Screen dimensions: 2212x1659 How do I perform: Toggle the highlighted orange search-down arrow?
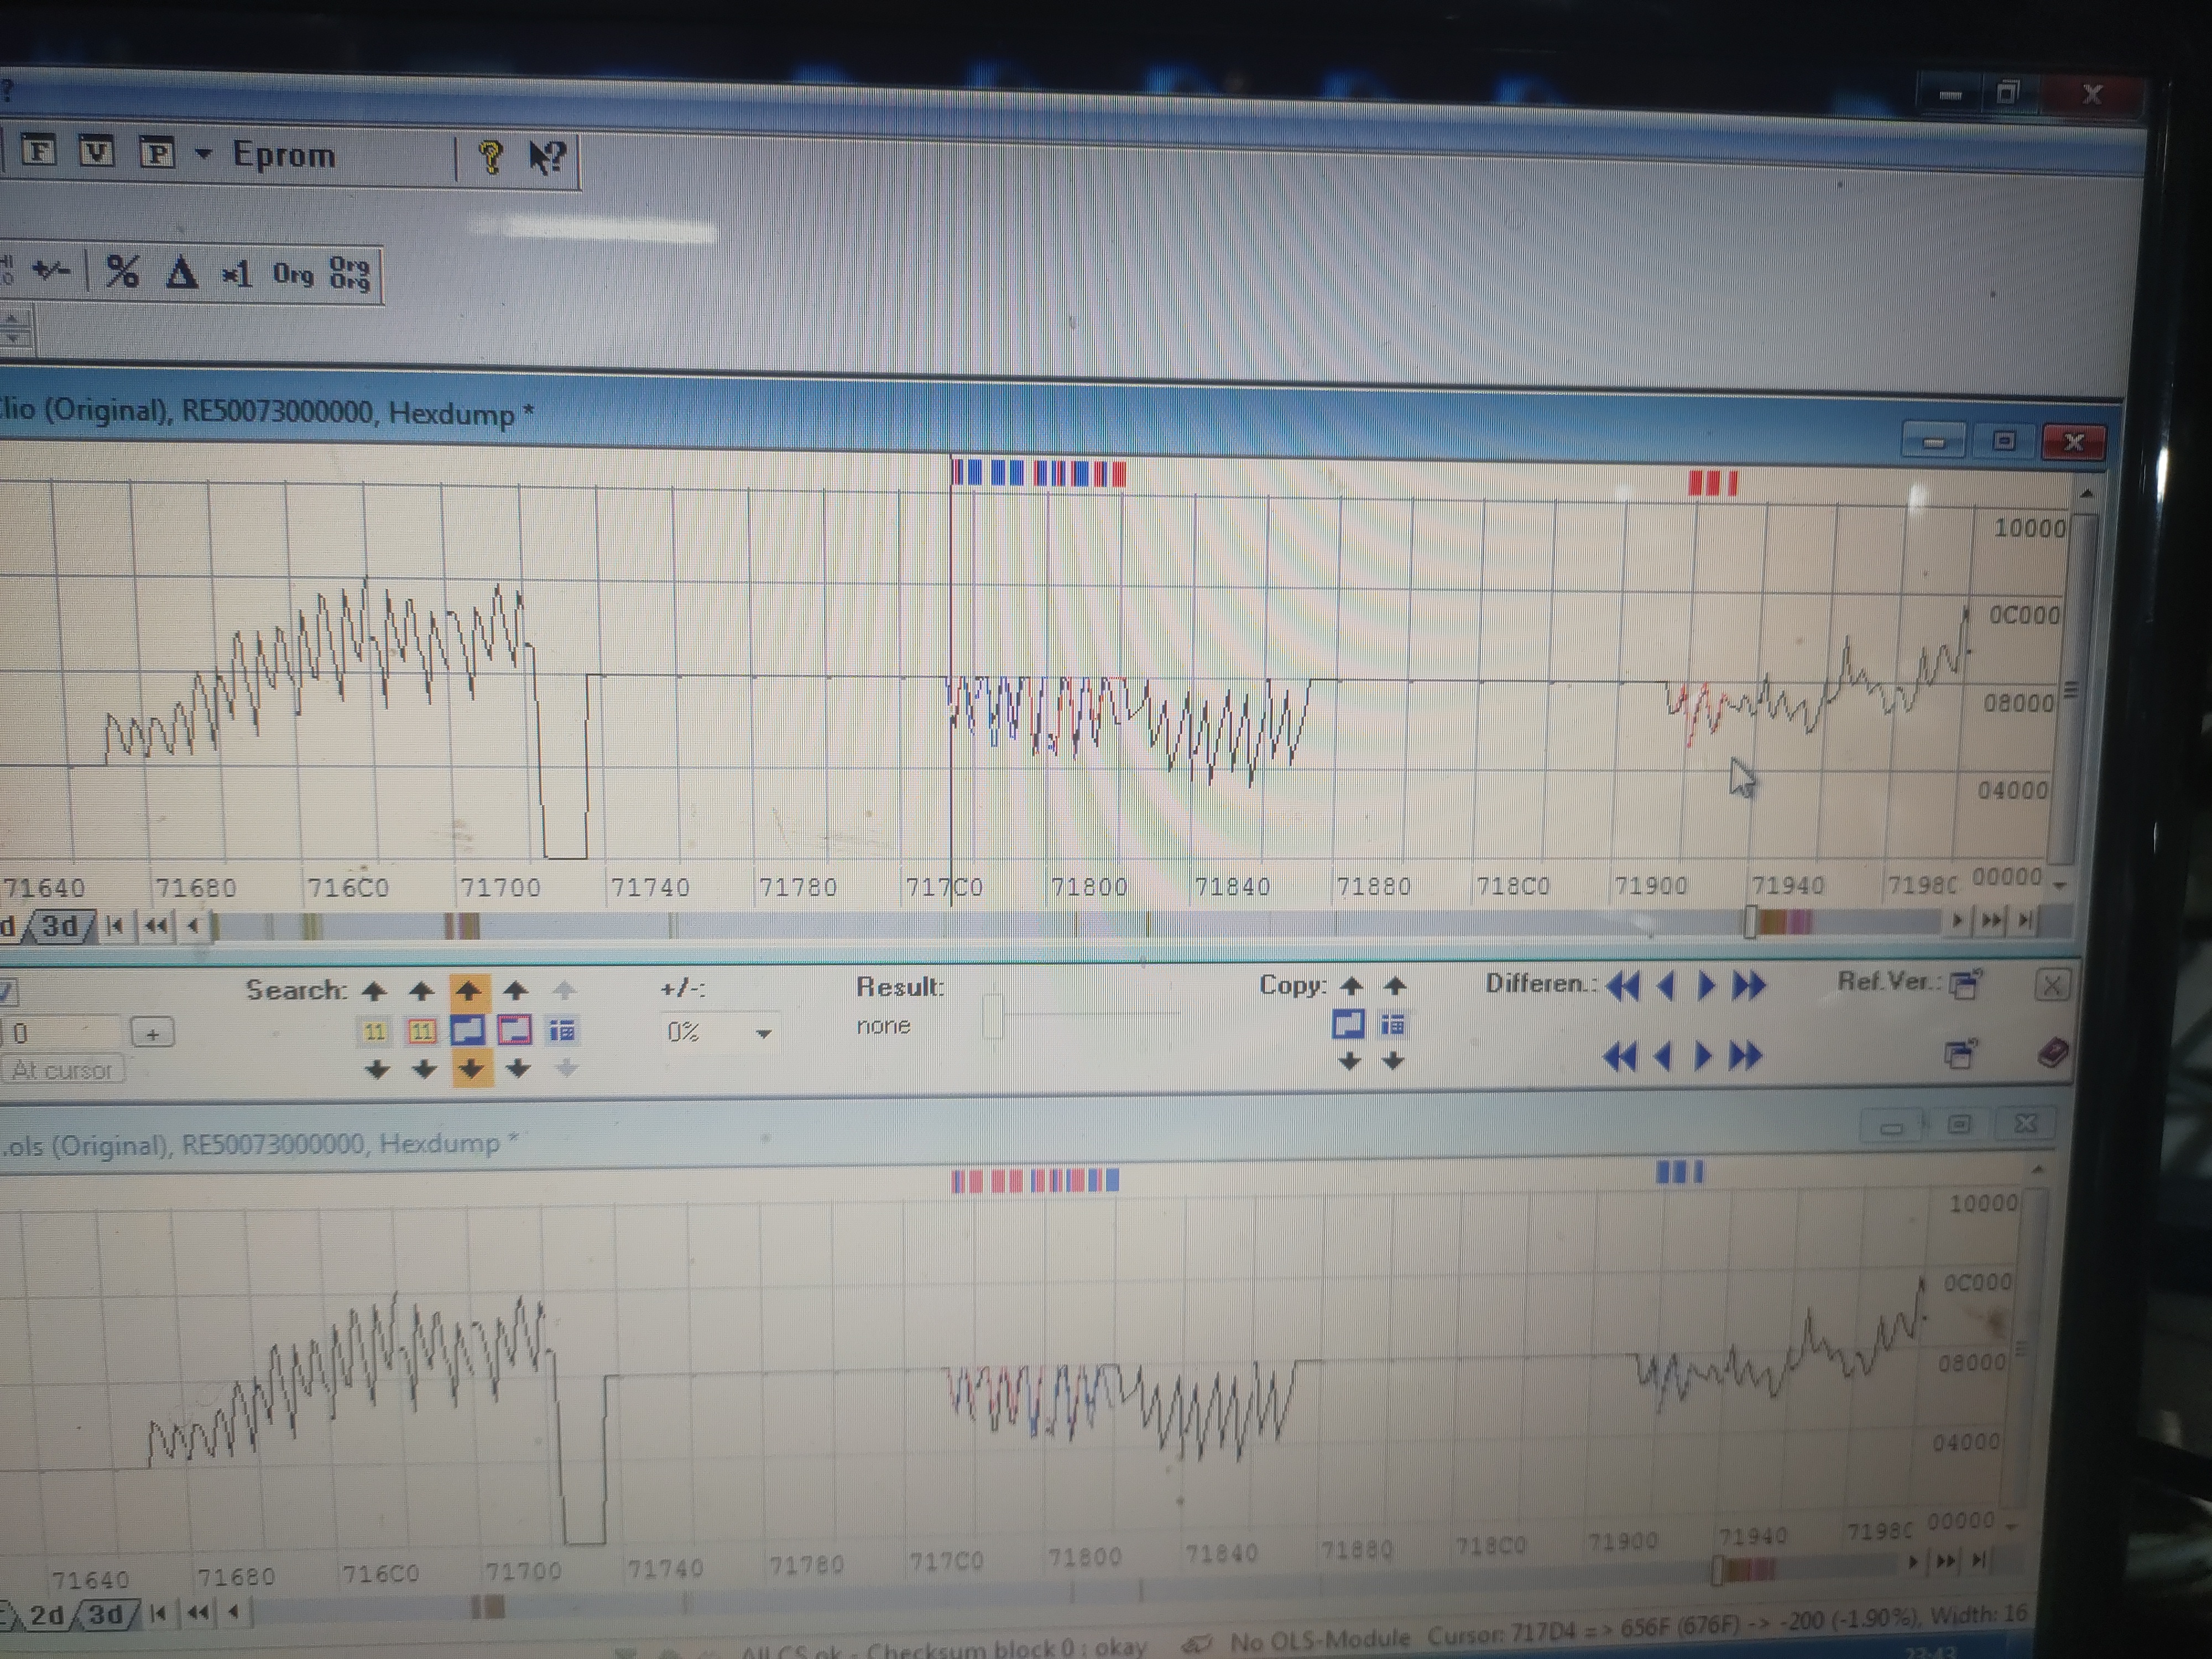coord(470,1069)
